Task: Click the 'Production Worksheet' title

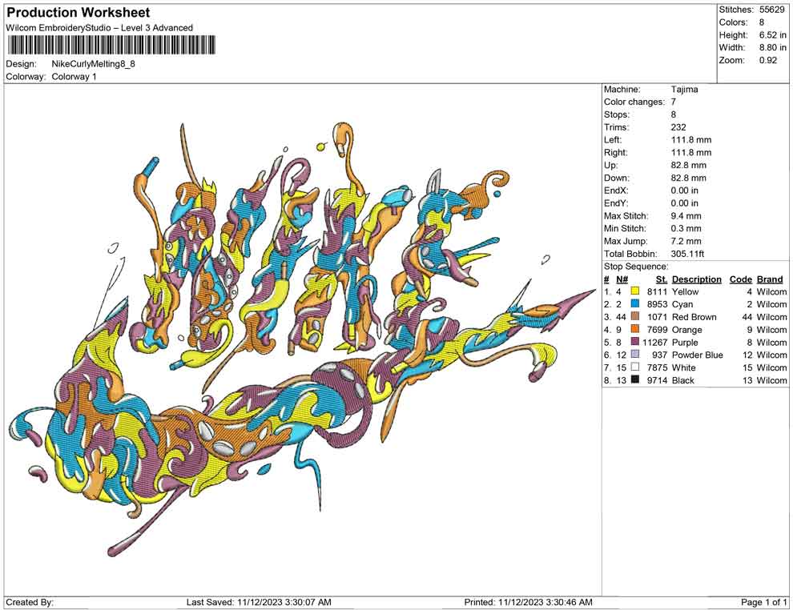Action: tap(78, 13)
